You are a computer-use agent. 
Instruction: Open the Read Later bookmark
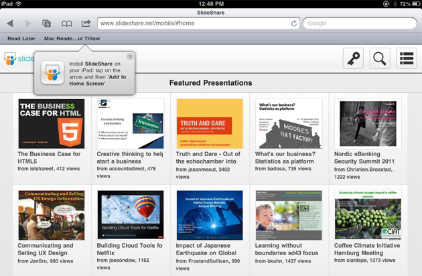(x=21, y=38)
